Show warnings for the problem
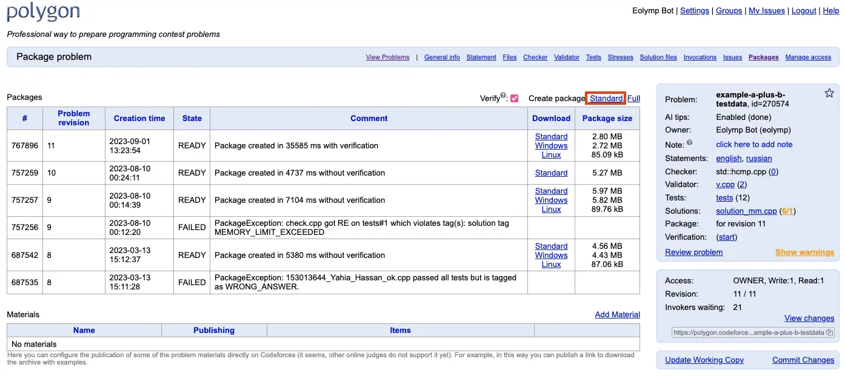 [804, 252]
